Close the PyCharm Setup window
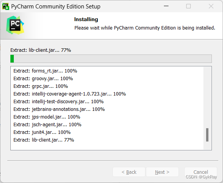Screen dimensions: 223x183 [x=211, y=6]
